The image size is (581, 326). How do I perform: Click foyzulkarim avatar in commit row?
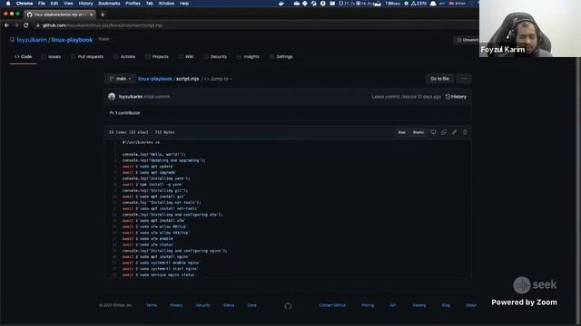112,97
